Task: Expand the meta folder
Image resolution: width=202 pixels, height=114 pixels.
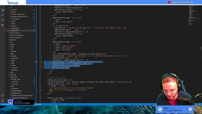Action: 13,60
